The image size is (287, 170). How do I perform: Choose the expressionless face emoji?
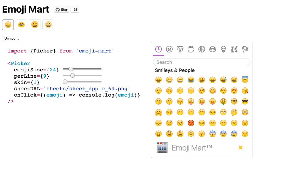click(202, 112)
